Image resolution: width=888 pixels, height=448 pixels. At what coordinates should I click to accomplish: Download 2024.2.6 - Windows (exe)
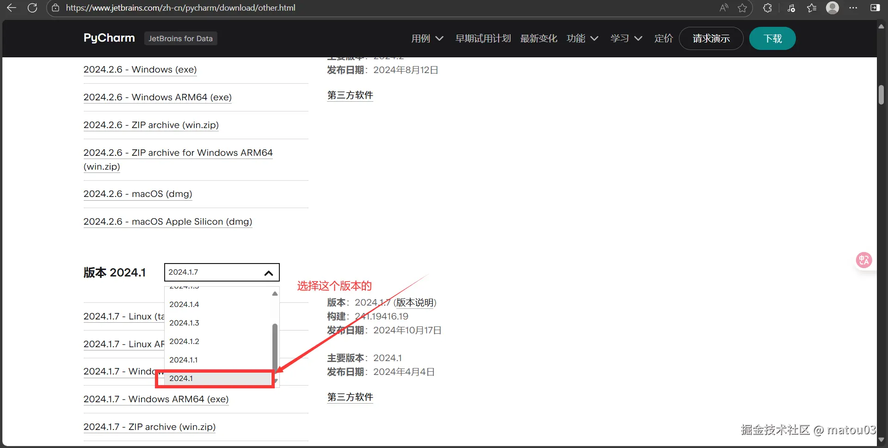pyautogui.click(x=140, y=69)
